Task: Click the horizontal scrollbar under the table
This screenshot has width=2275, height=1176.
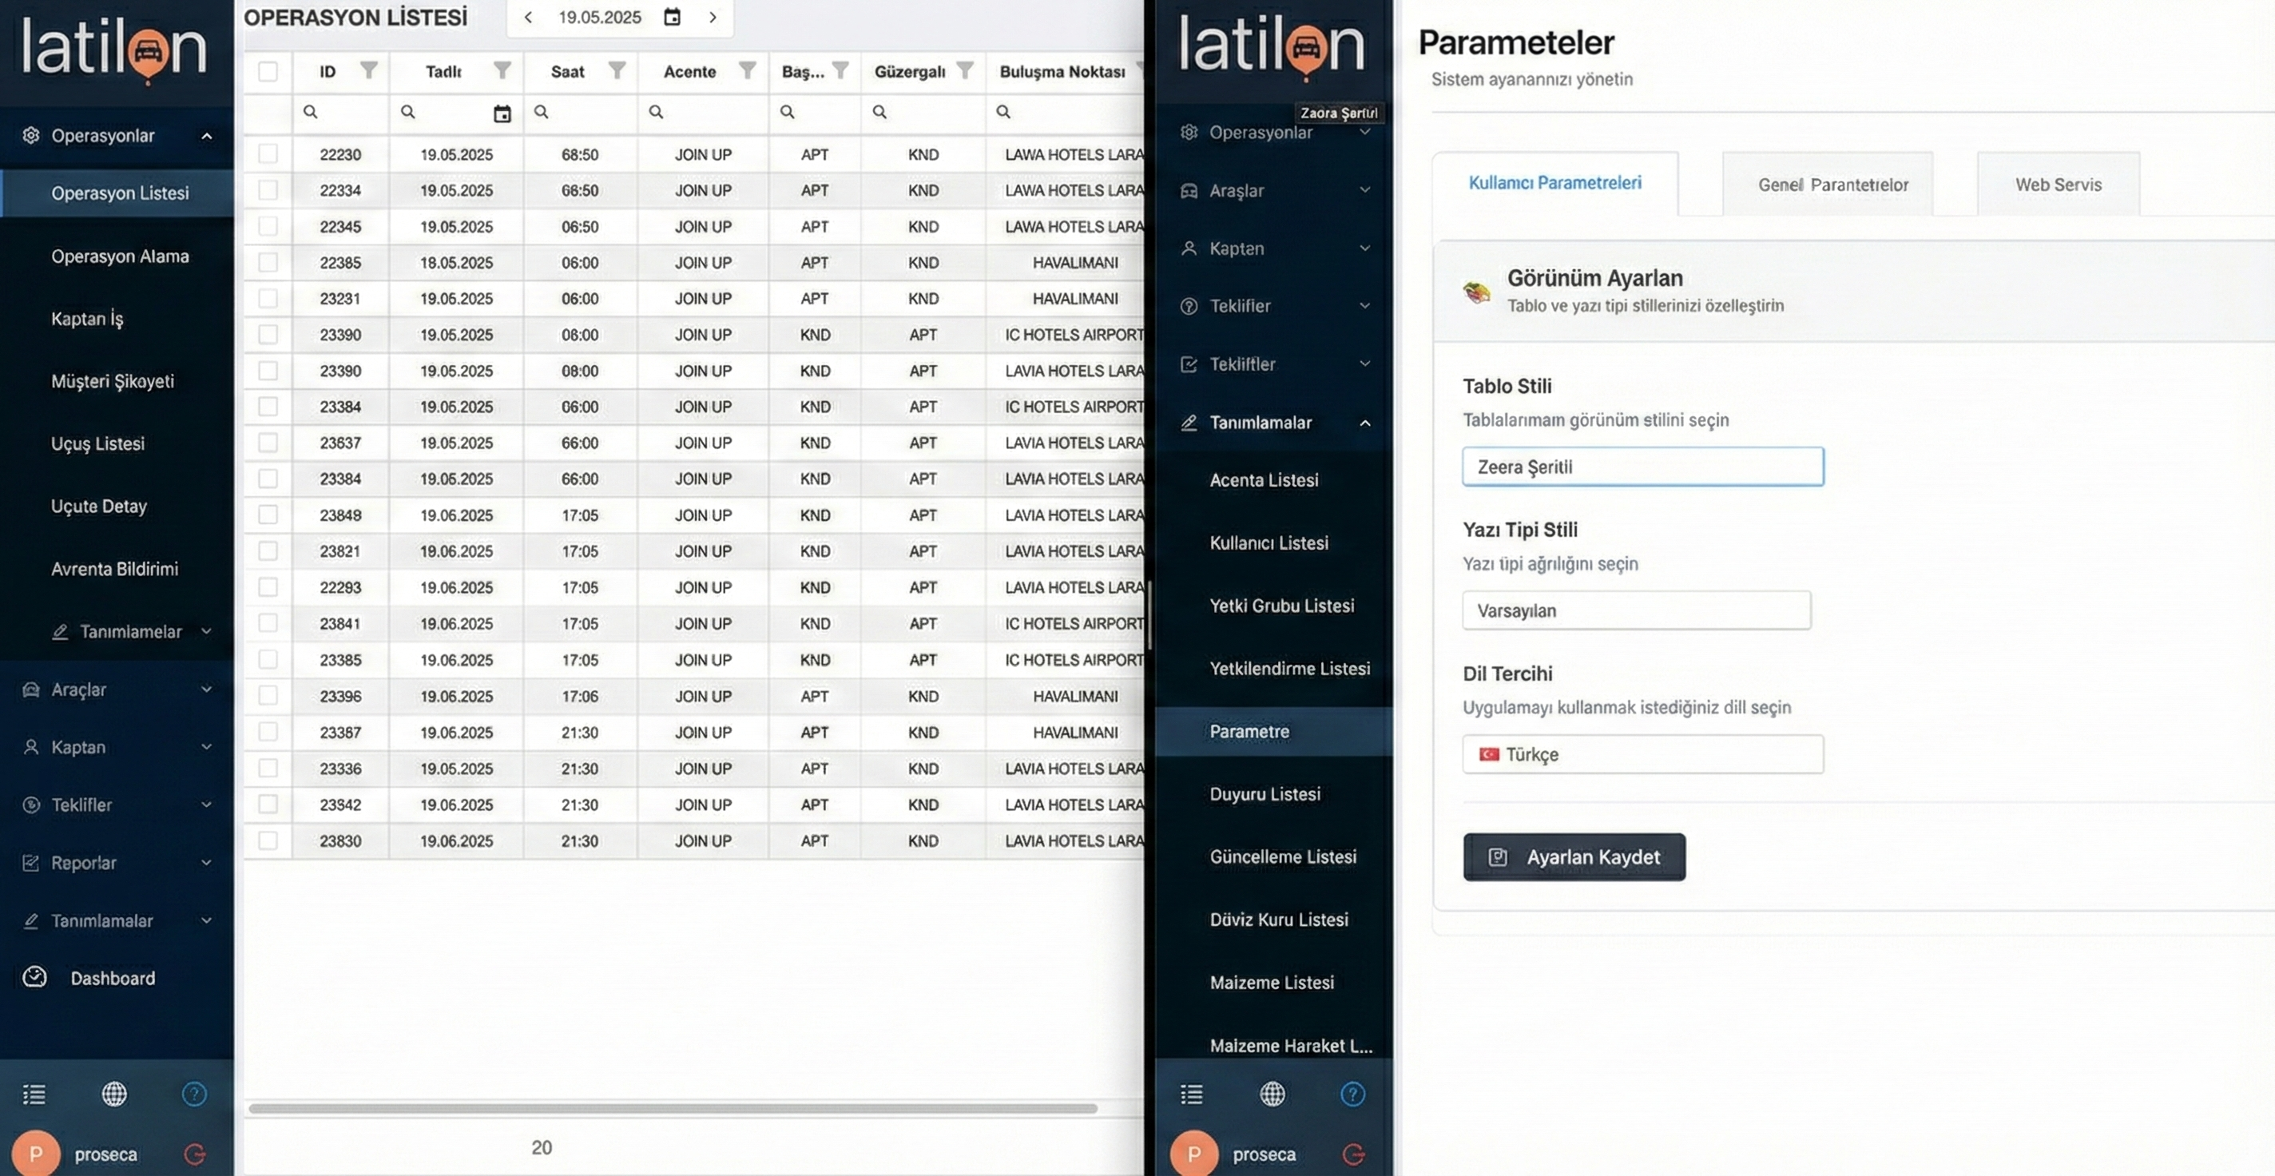Action: (671, 1108)
